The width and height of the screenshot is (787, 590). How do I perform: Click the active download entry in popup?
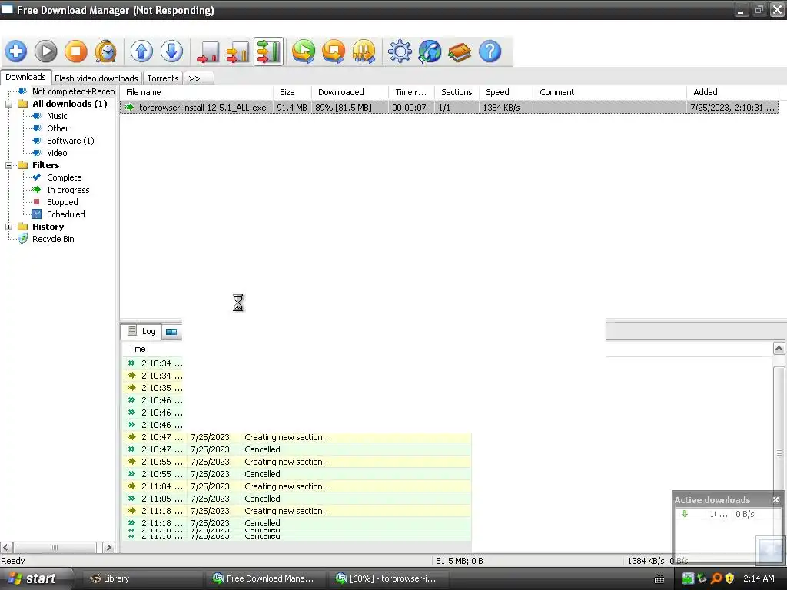tap(727, 514)
